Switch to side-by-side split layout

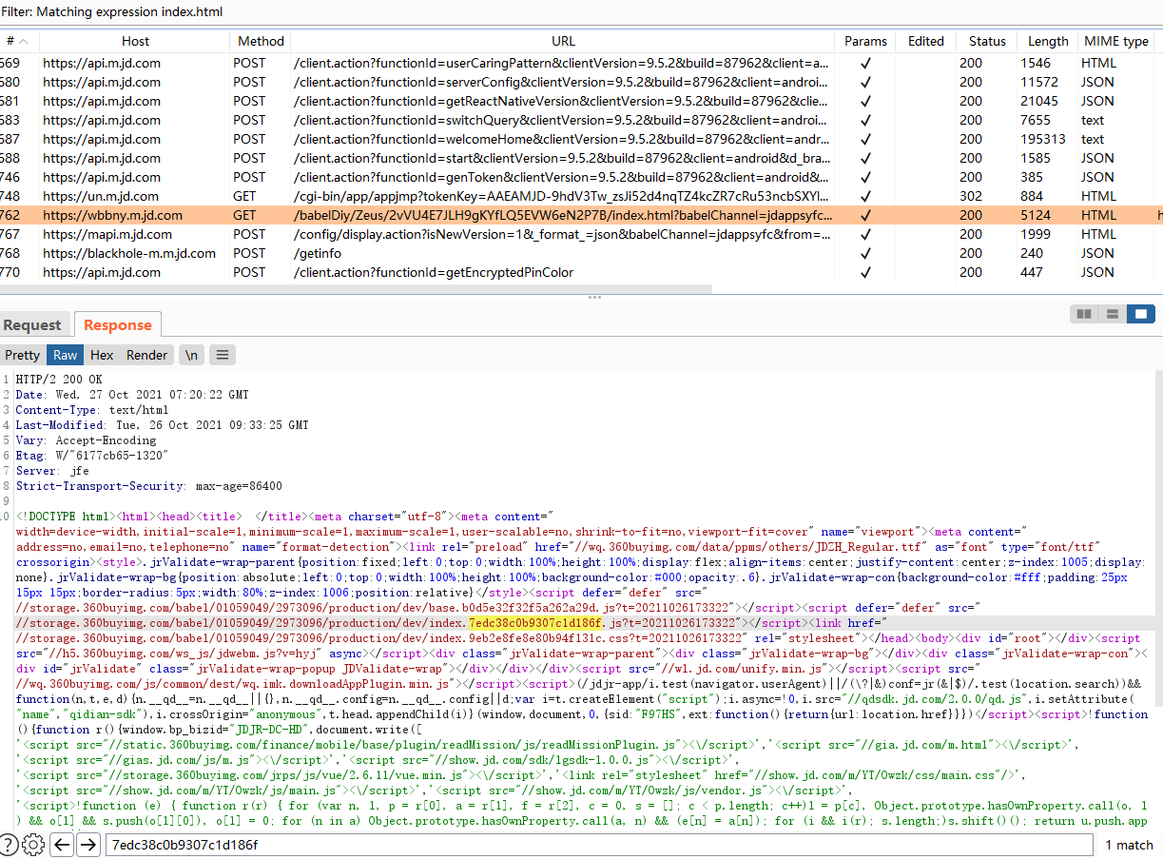[1083, 314]
